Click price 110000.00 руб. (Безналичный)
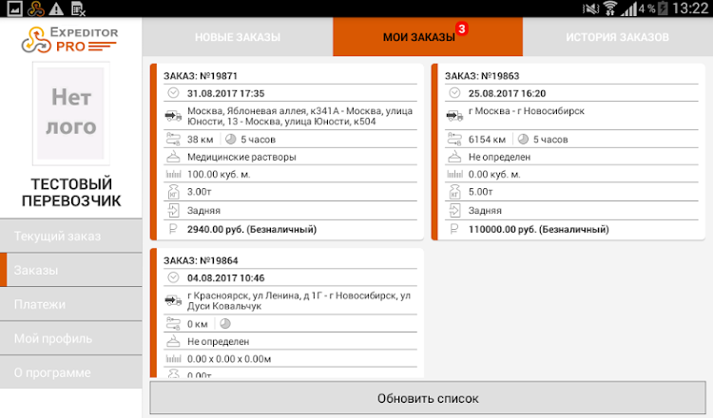This screenshot has height=418, width=713. [538, 229]
